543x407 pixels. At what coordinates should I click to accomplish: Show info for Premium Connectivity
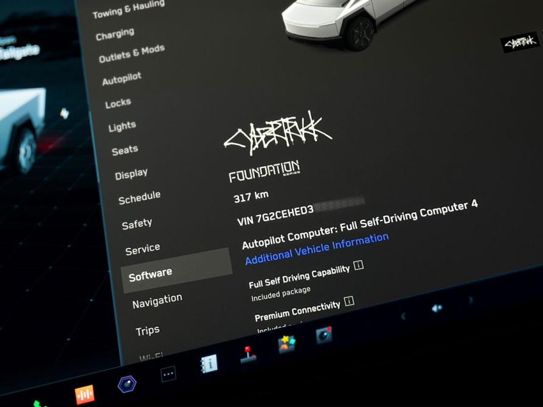(x=349, y=301)
